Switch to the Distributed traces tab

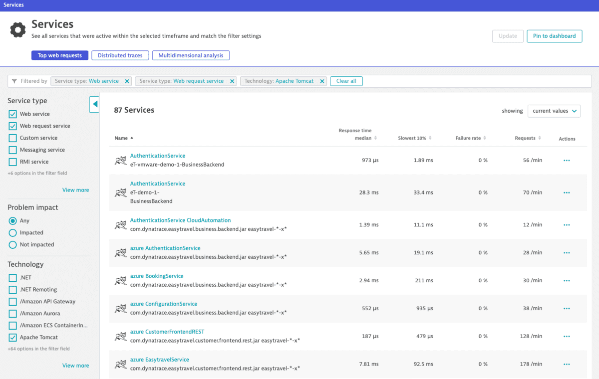click(x=120, y=55)
